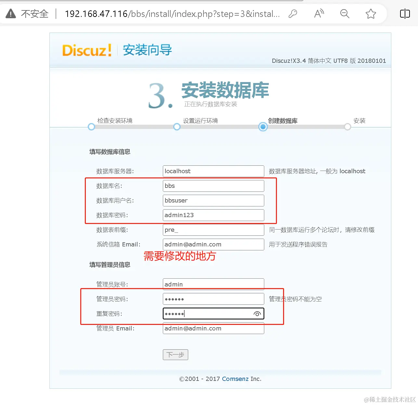Click the Discuz!X3.4 version text
The image size is (418, 405).
(329, 61)
